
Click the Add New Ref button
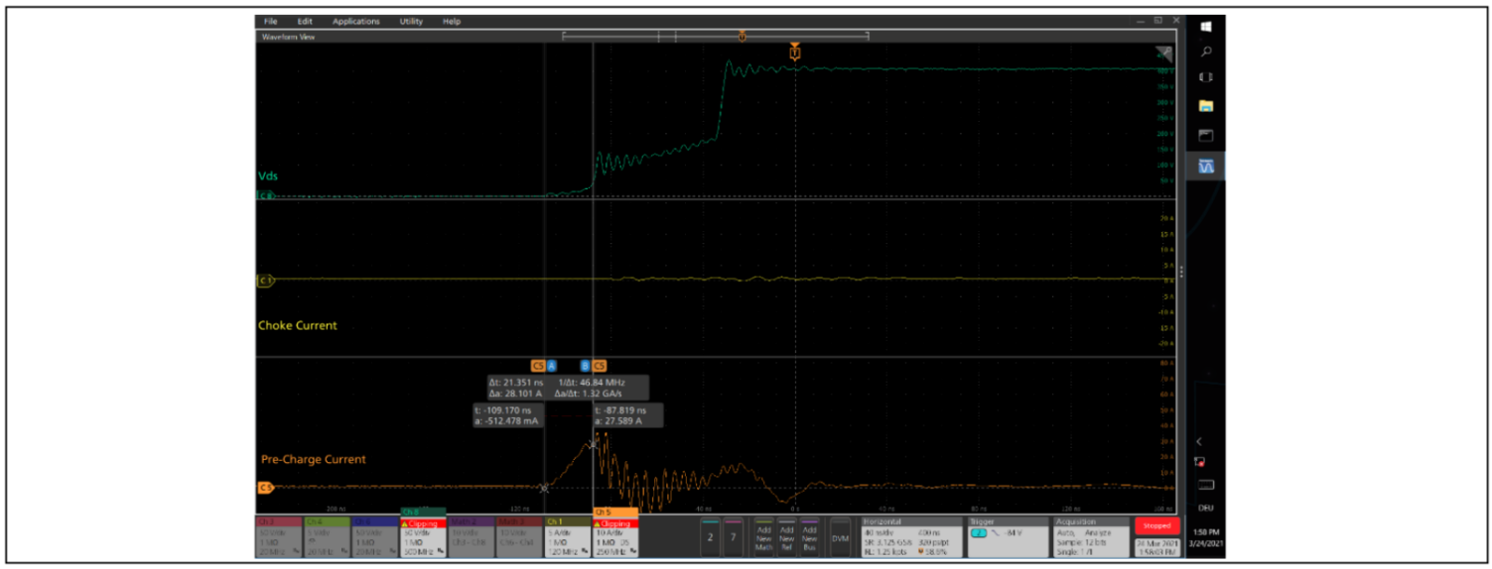(x=786, y=535)
